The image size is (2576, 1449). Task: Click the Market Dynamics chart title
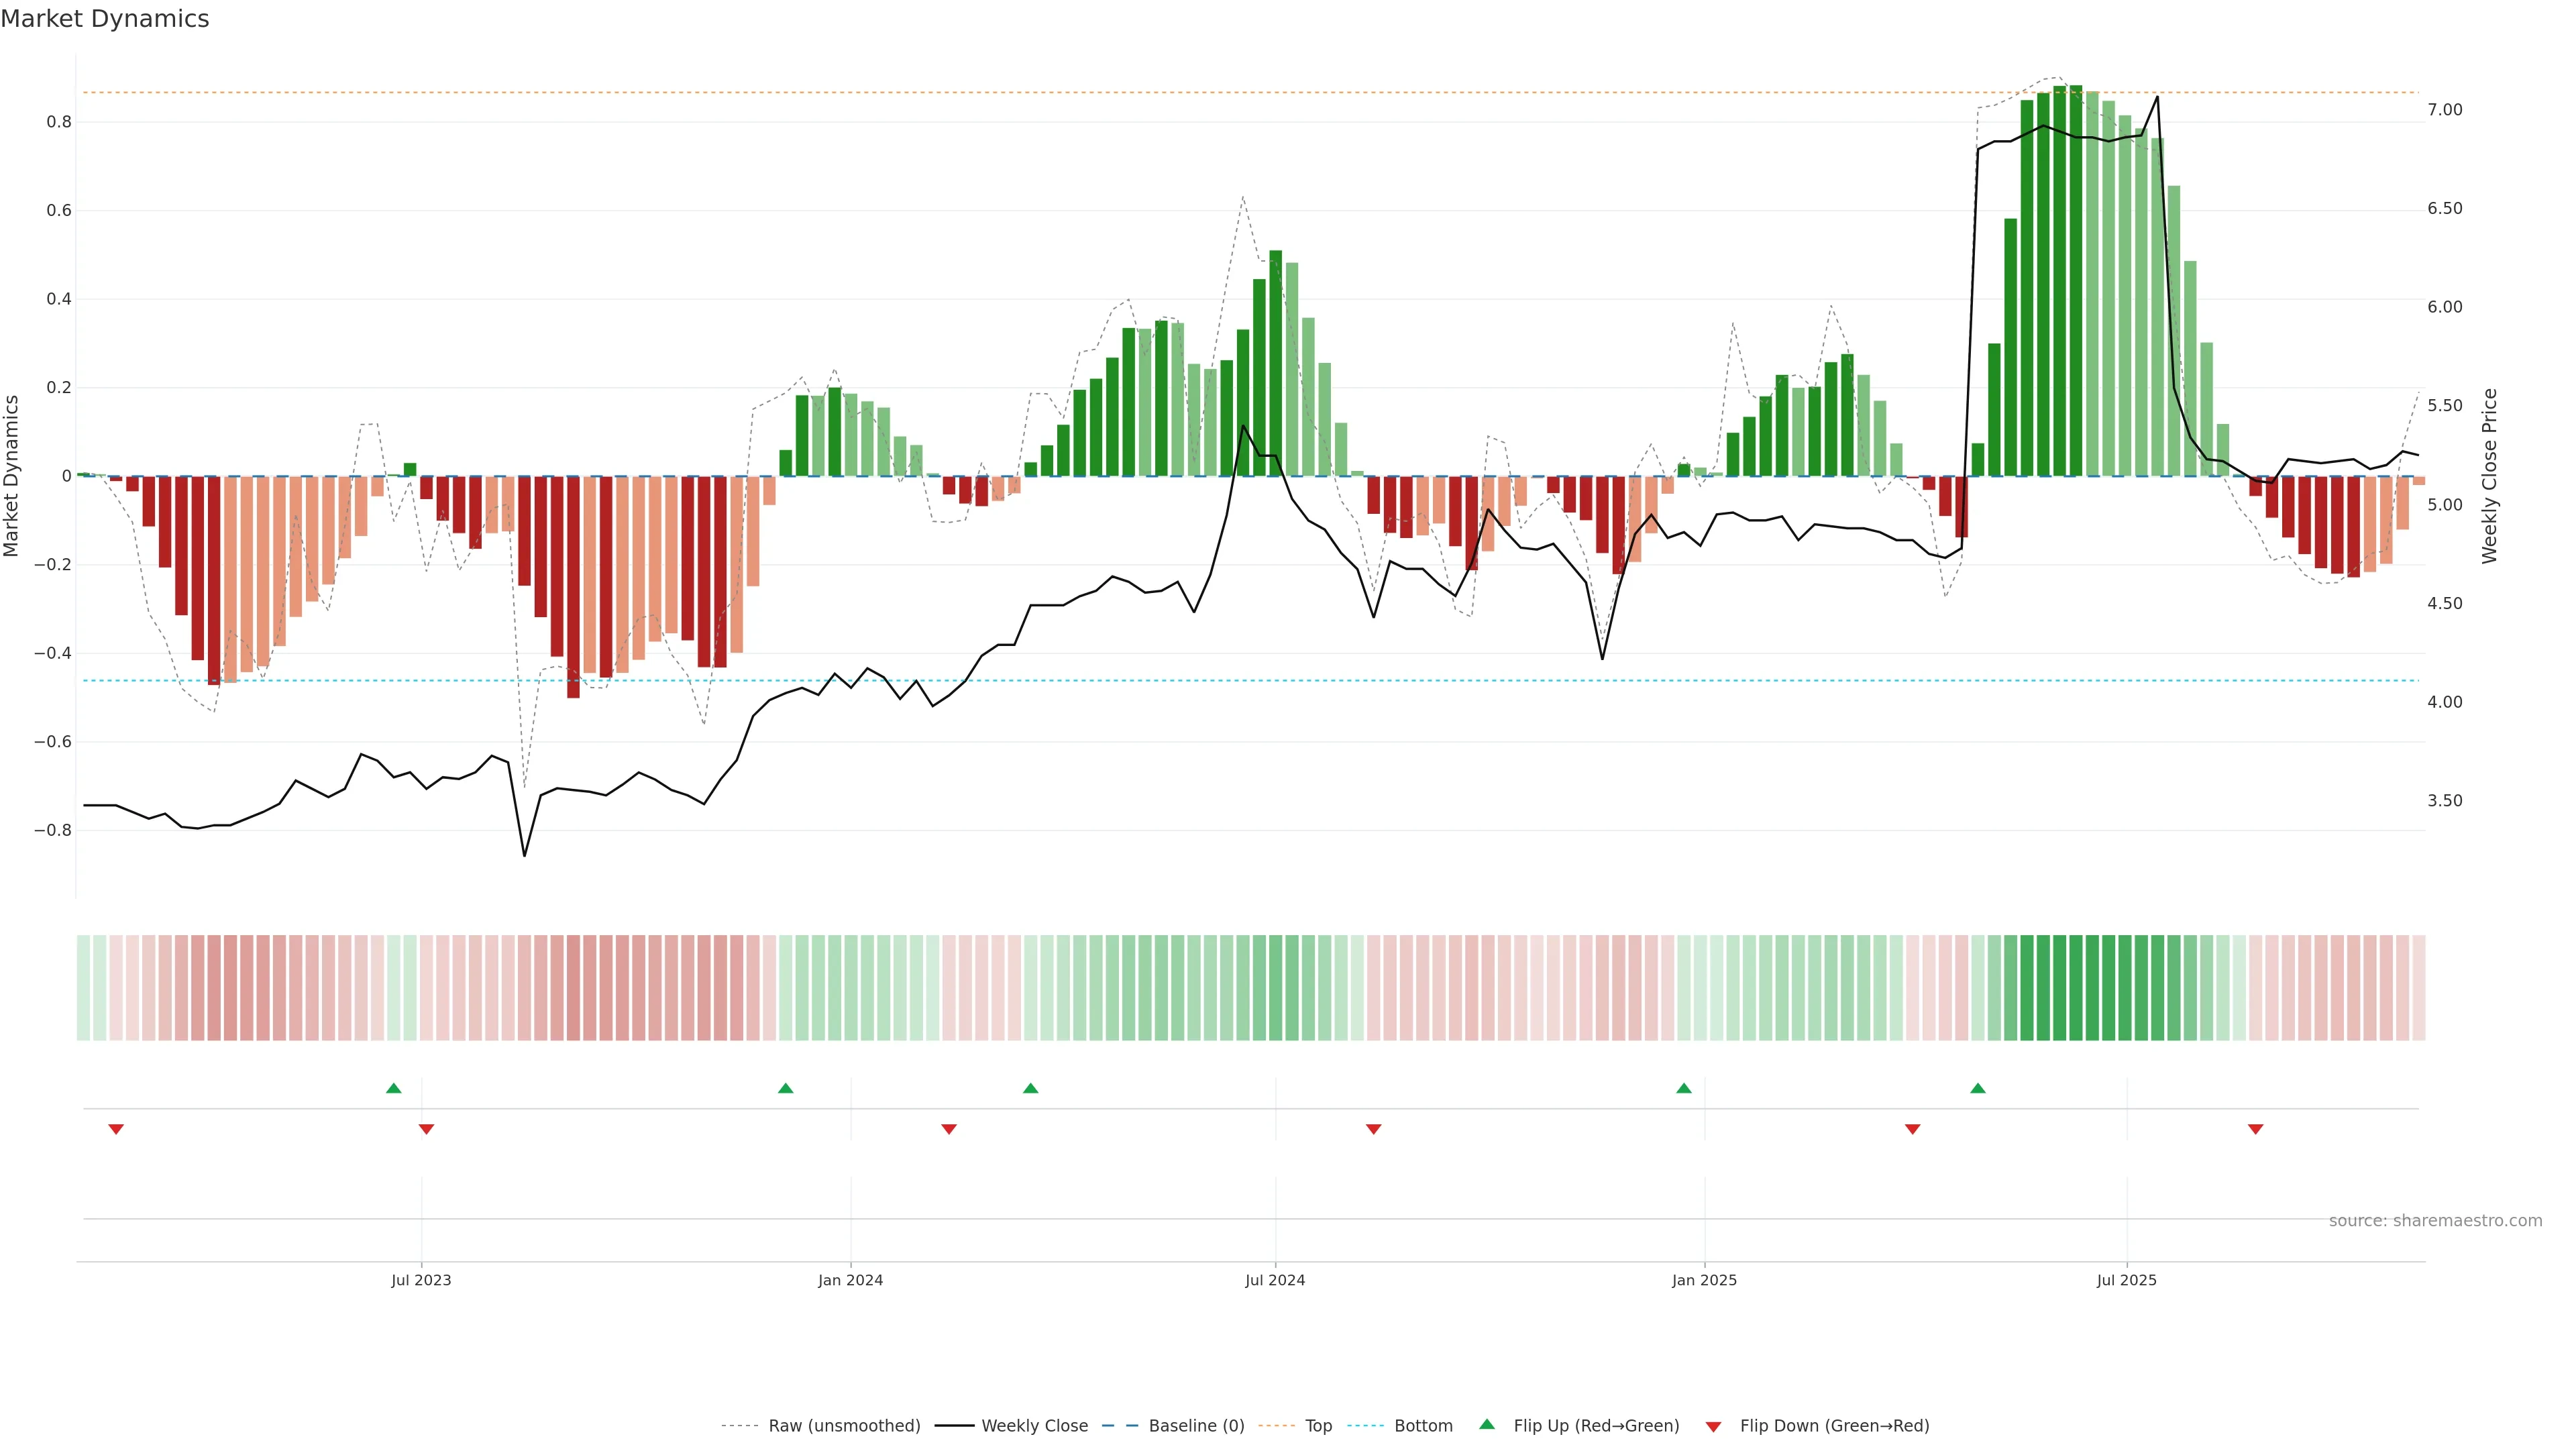point(105,19)
